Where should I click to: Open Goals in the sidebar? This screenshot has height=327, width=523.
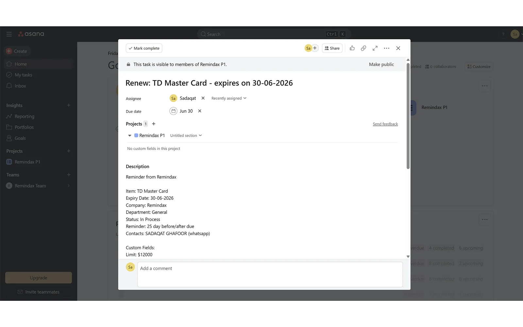coord(39,138)
